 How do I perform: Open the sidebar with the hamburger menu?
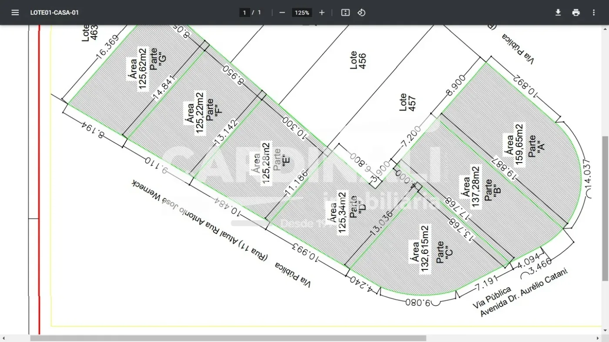point(15,12)
